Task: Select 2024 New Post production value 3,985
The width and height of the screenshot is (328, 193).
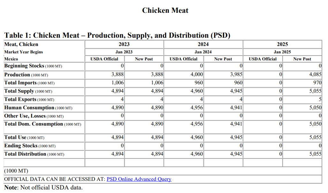Action: coord(236,75)
